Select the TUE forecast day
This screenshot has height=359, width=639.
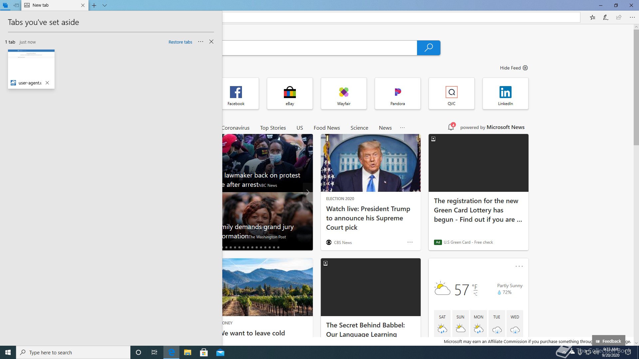[x=497, y=323]
